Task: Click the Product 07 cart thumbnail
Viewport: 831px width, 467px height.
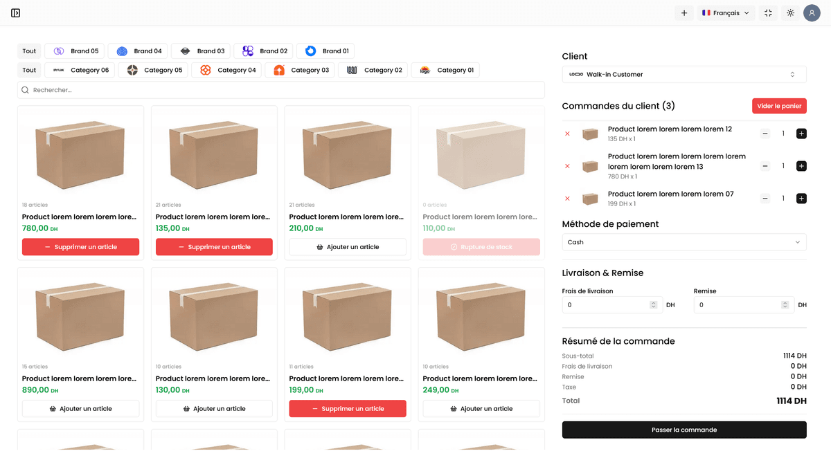Action: pos(590,199)
